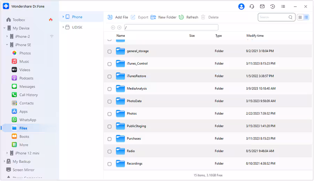
Task: Click the search magnifier icon
Action: click(290, 17)
